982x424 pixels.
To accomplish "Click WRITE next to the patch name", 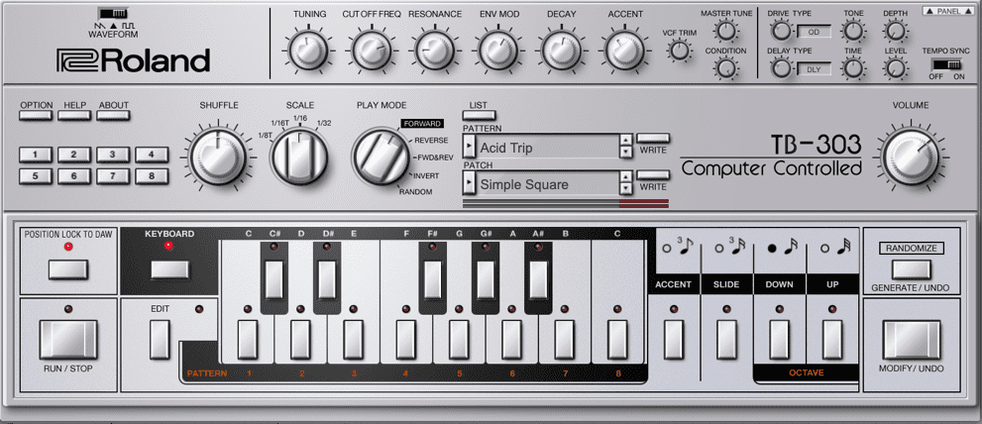I will (x=653, y=174).
